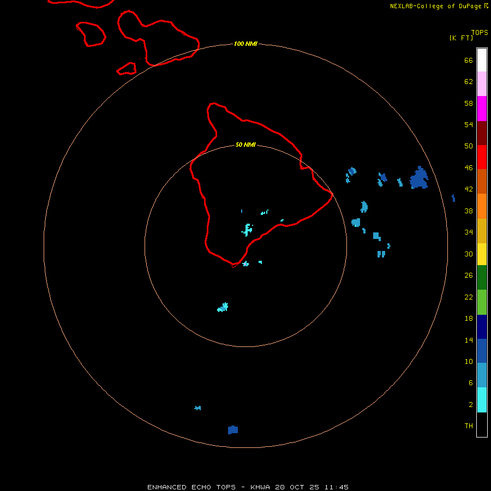The height and width of the screenshot is (491, 491).
Task: Click the bright red 46-50 kft legend swatch
Action: 482,157
